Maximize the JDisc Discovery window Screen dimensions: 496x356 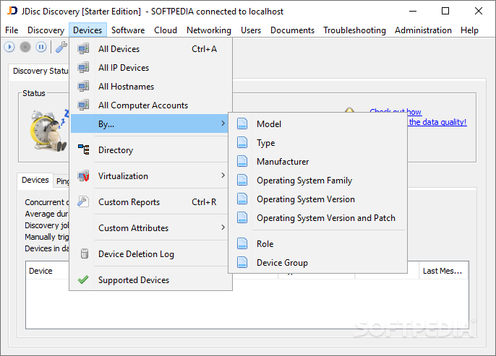[445, 11]
